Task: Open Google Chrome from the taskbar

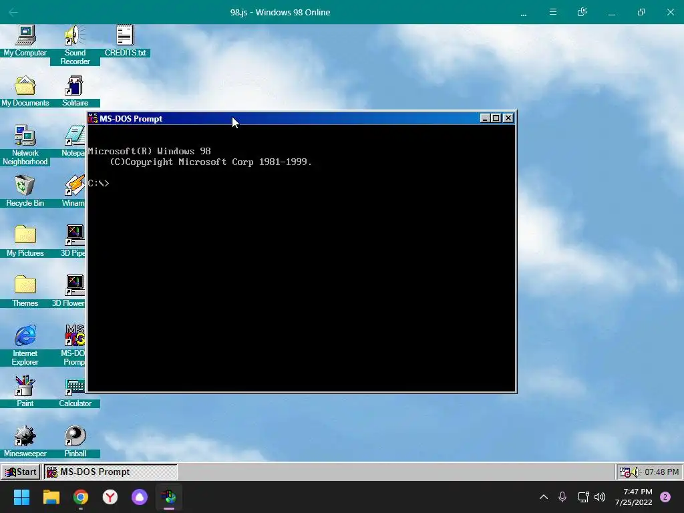Action: (81, 497)
